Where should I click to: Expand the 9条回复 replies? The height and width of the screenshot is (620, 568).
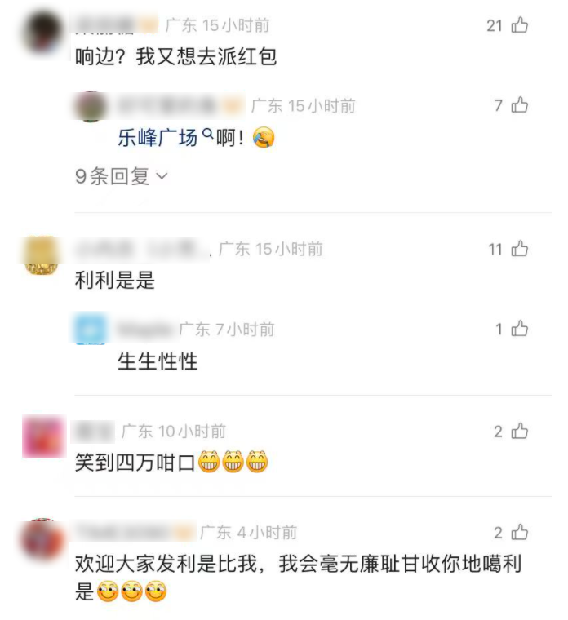[122, 176]
